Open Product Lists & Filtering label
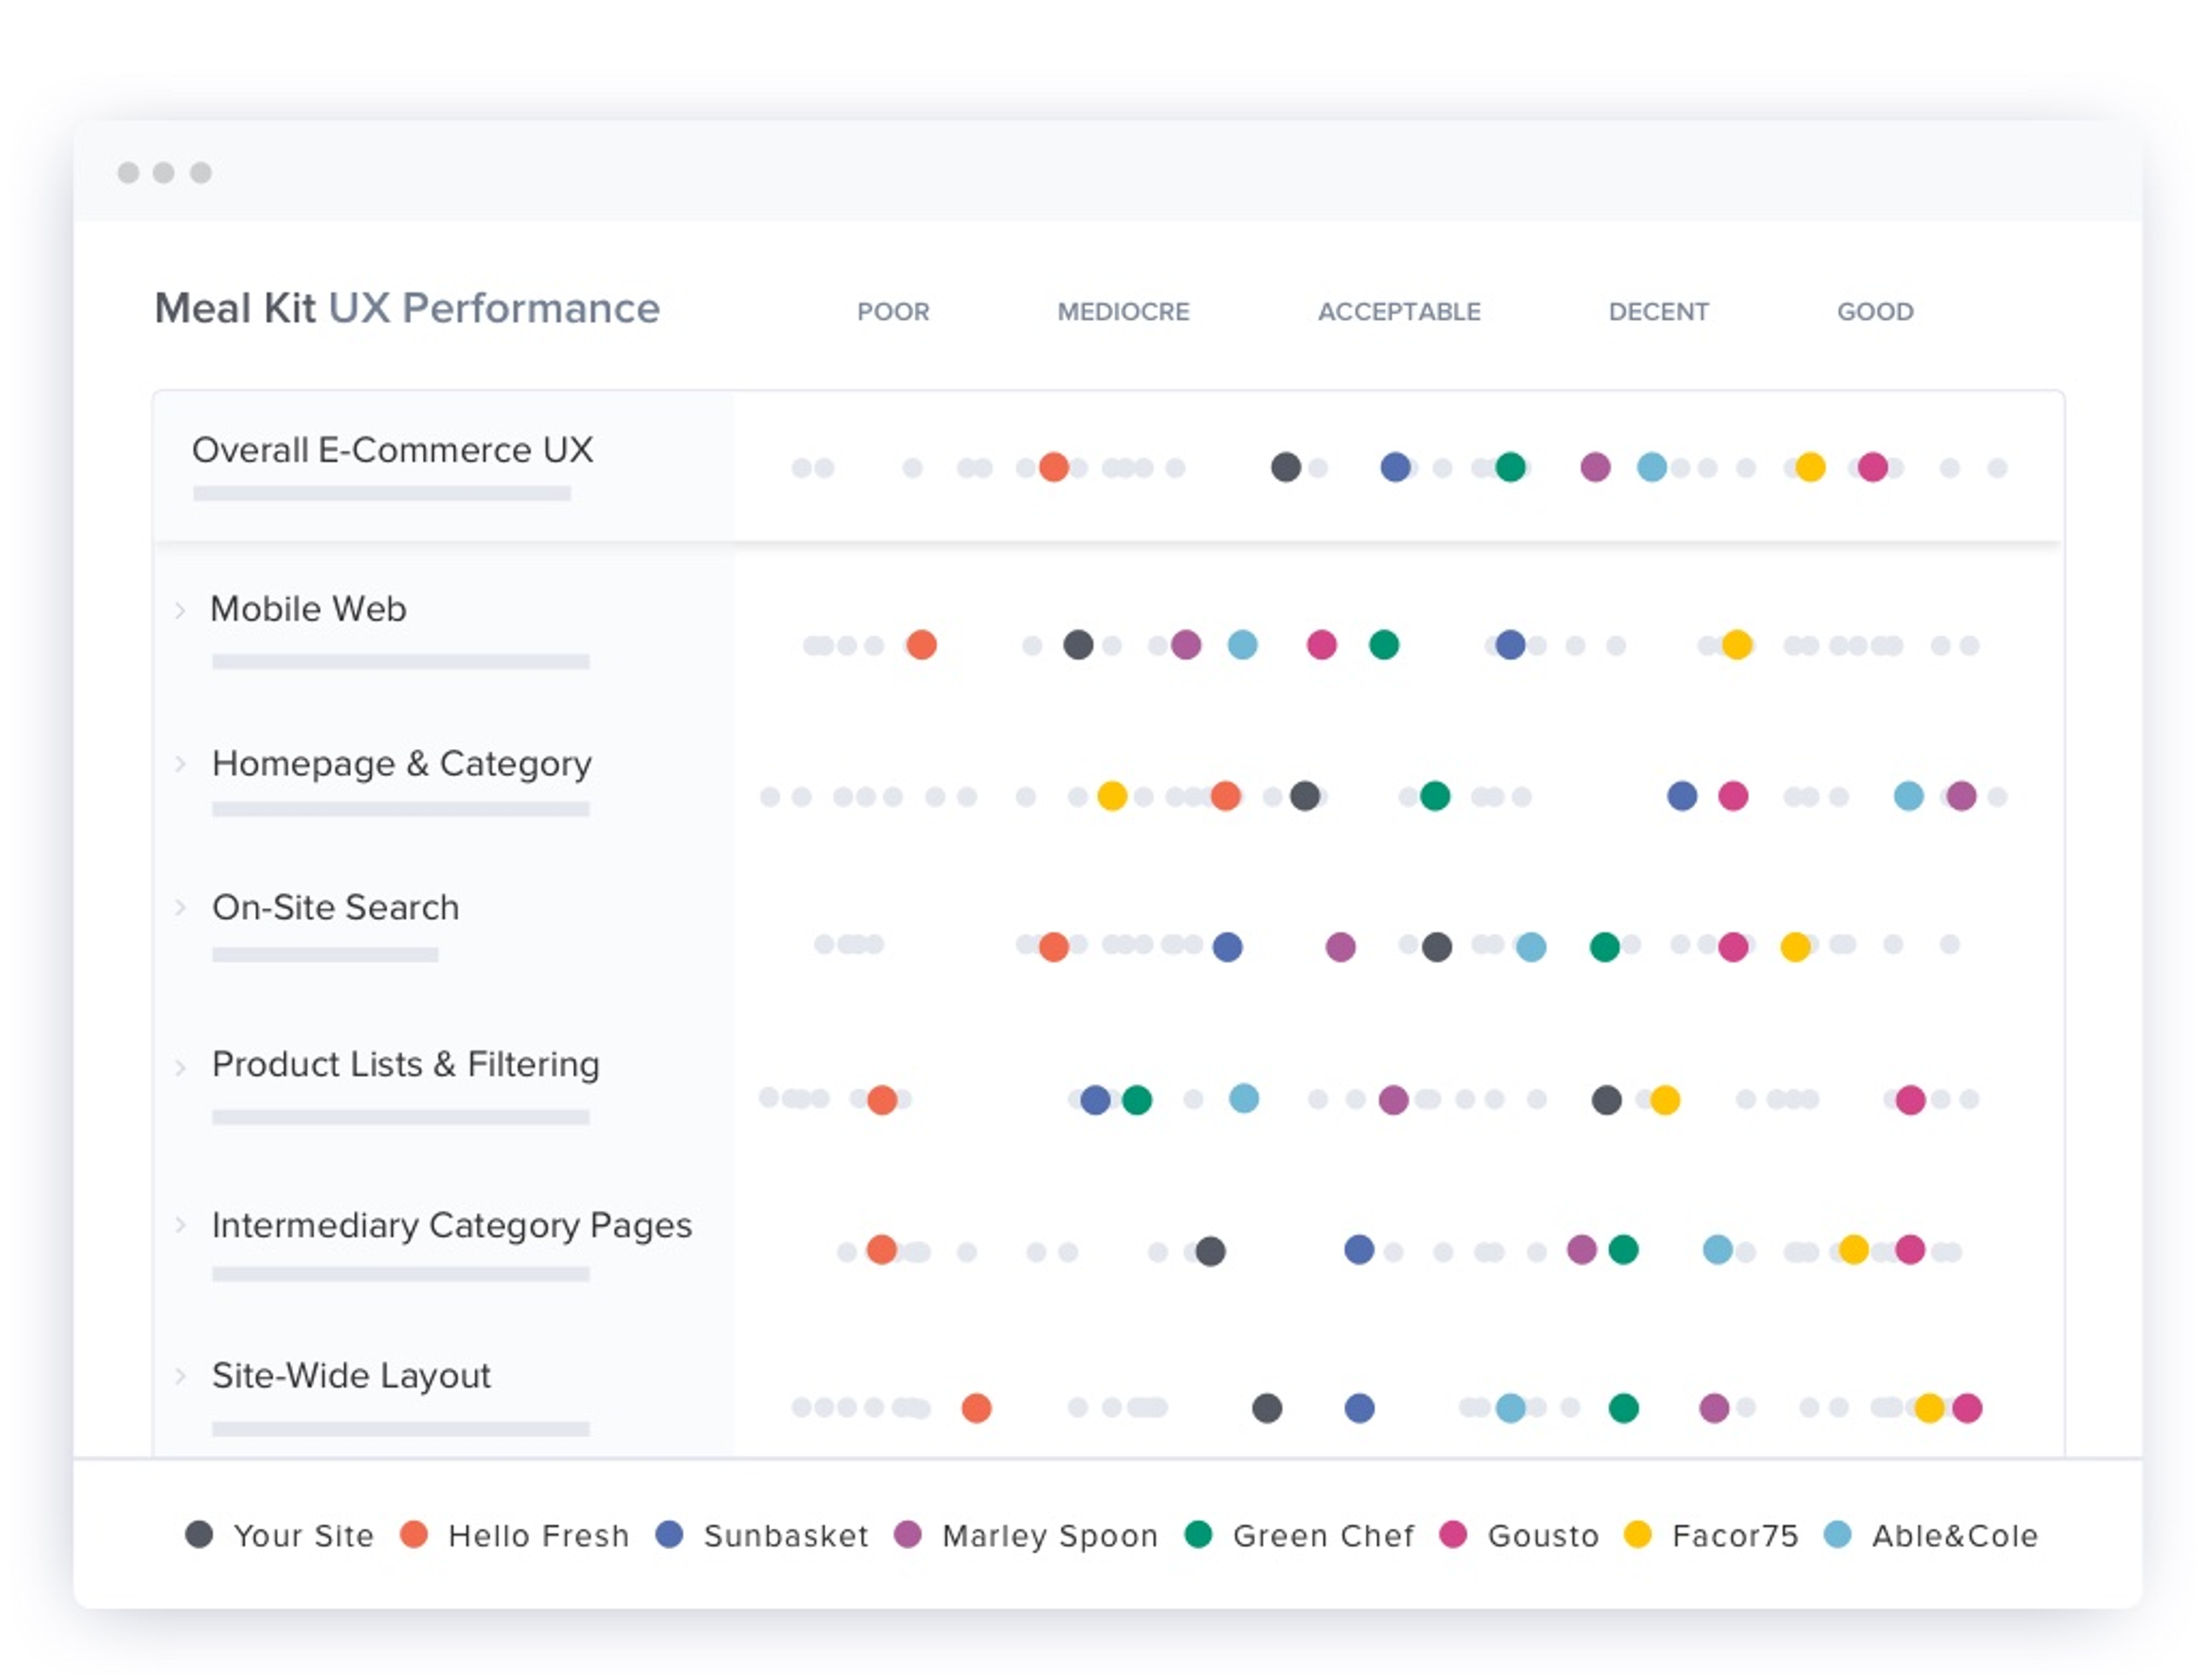Viewport: 2212px width, 1675px height. [405, 1065]
